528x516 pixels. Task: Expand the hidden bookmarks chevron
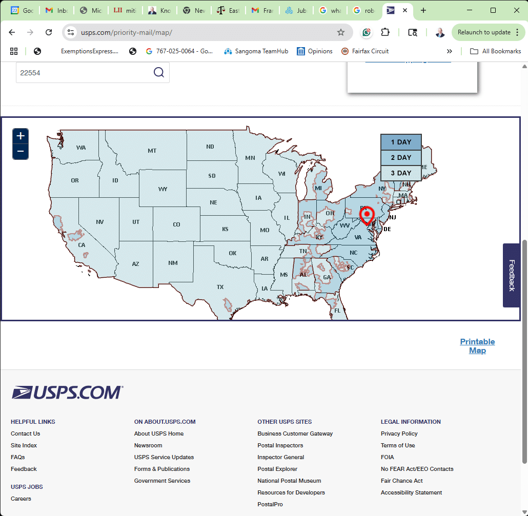point(450,51)
